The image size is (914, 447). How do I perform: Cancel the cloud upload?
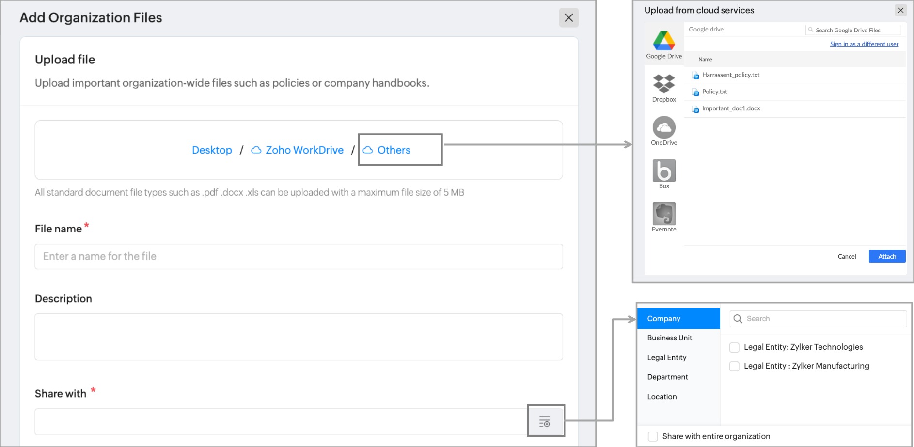pyautogui.click(x=847, y=257)
